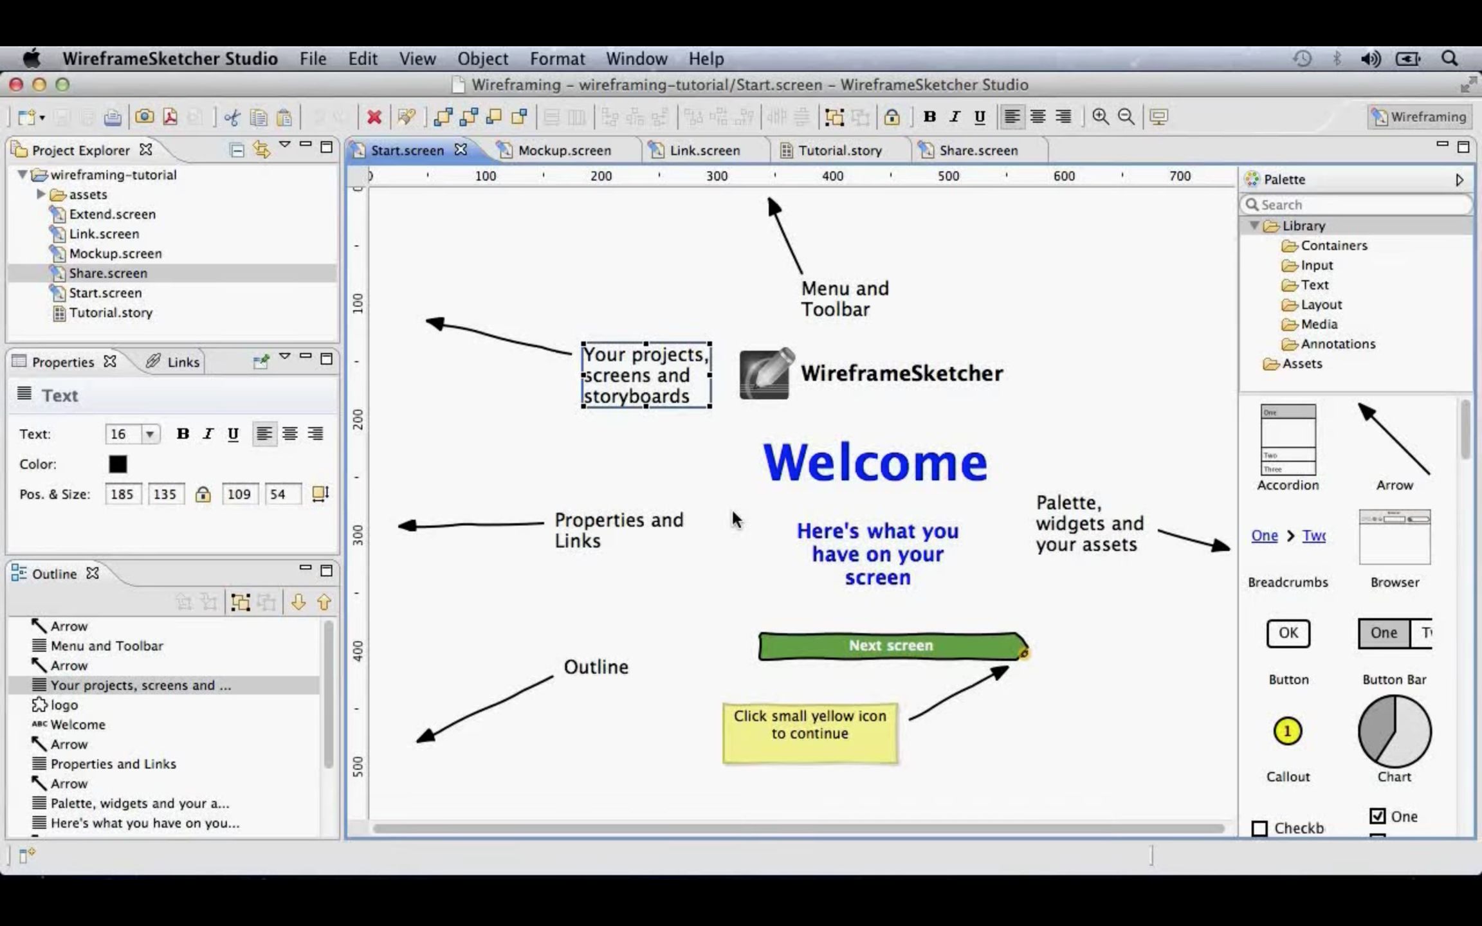
Task: Export the screen to PDF
Action: (x=169, y=117)
